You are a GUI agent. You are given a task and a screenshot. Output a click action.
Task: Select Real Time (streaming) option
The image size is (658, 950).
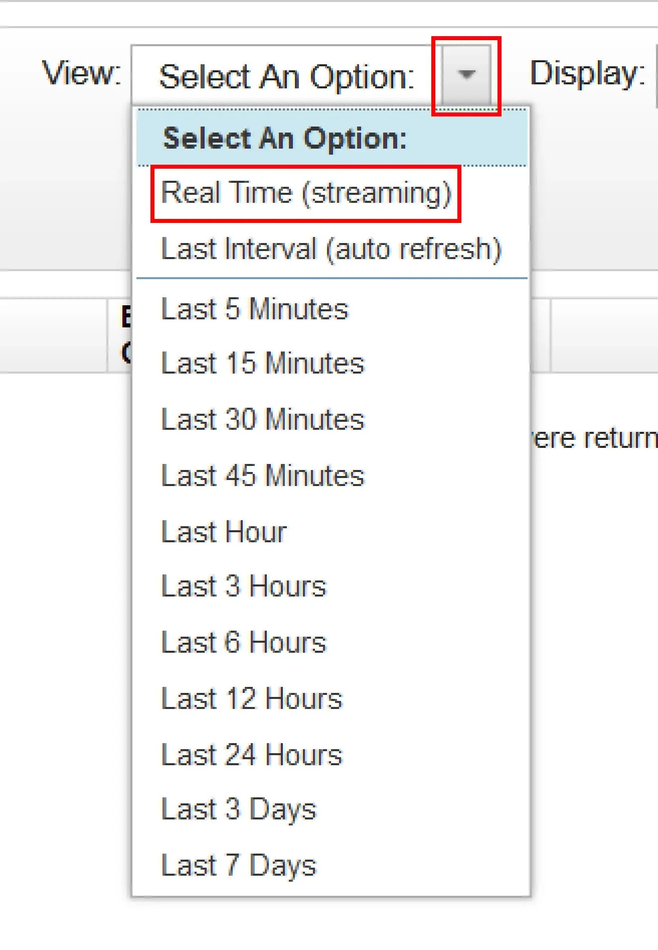pyautogui.click(x=306, y=193)
